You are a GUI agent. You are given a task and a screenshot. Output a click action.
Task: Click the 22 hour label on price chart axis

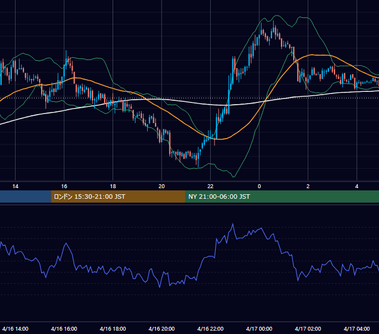(210, 186)
